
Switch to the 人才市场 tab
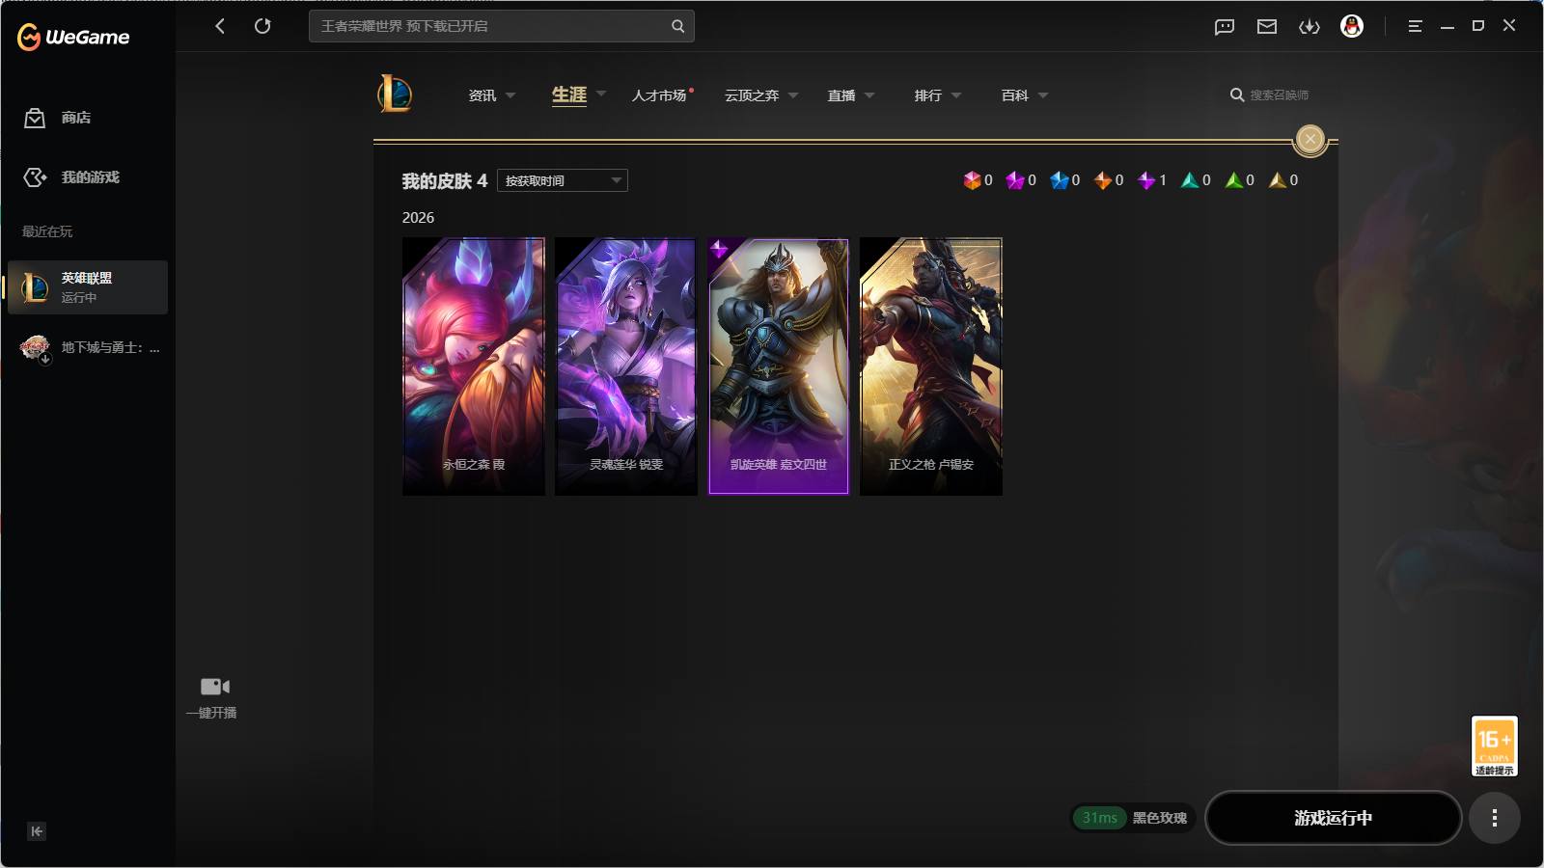coord(659,95)
